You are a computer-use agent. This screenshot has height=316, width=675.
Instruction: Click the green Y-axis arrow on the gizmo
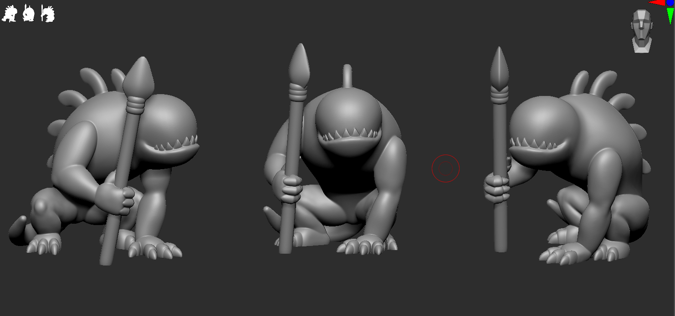tap(670, 15)
